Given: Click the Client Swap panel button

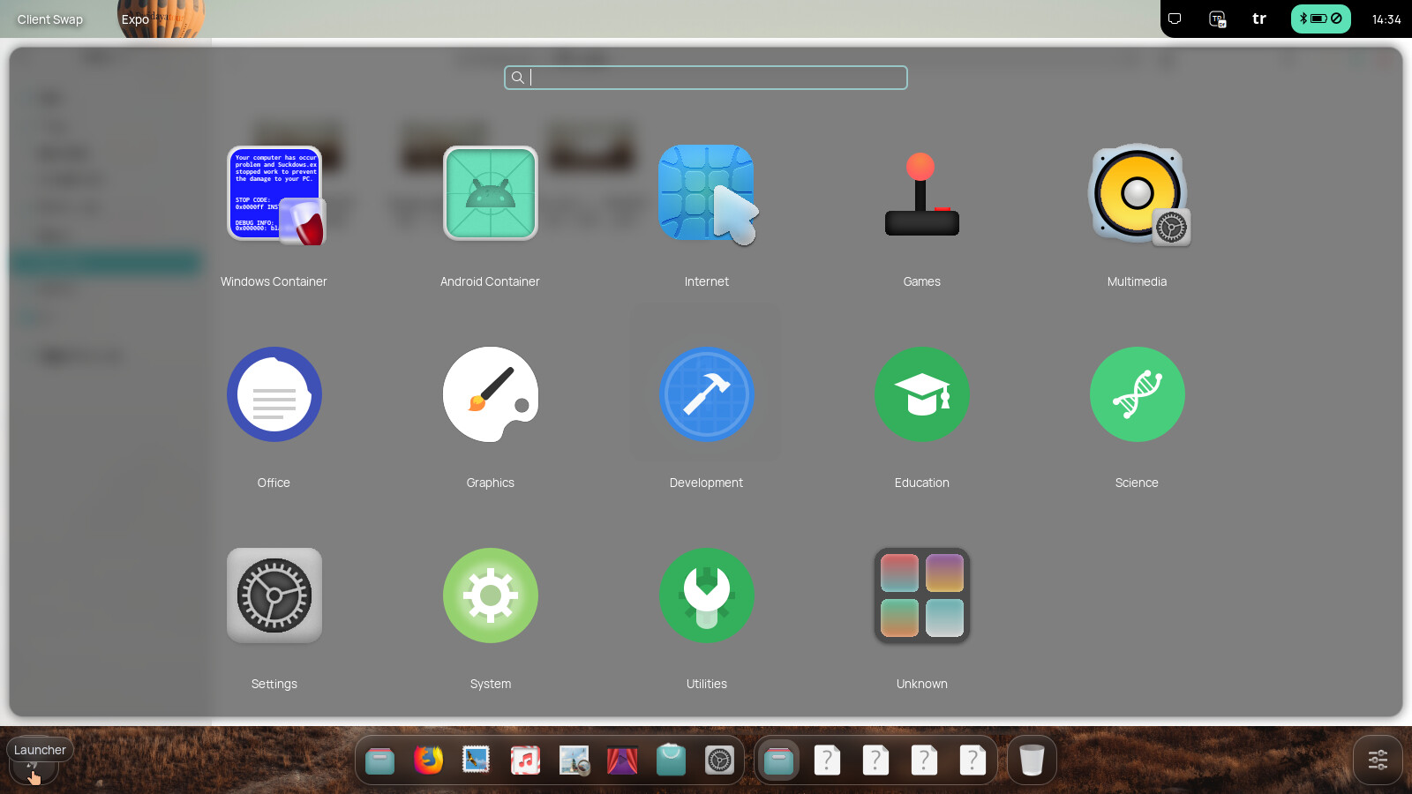Looking at the screenshot, I should click(50, 19).
